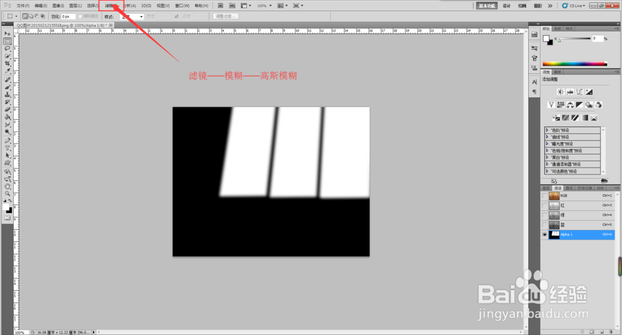Open the 文件(F) menu
The image size is (622, 335).
(x=23, y=6)
